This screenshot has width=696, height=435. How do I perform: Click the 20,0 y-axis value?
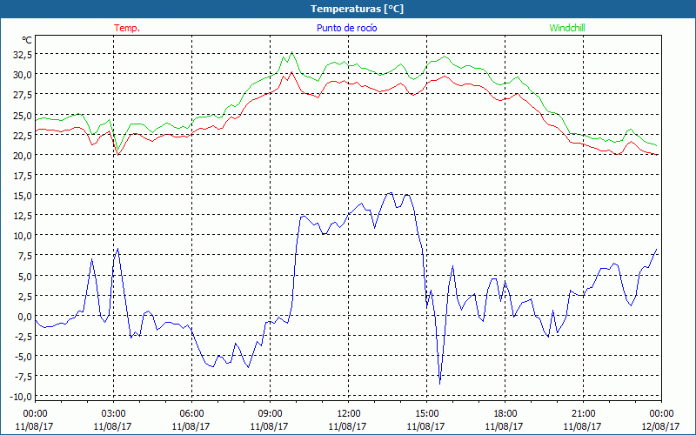point(23,156)
